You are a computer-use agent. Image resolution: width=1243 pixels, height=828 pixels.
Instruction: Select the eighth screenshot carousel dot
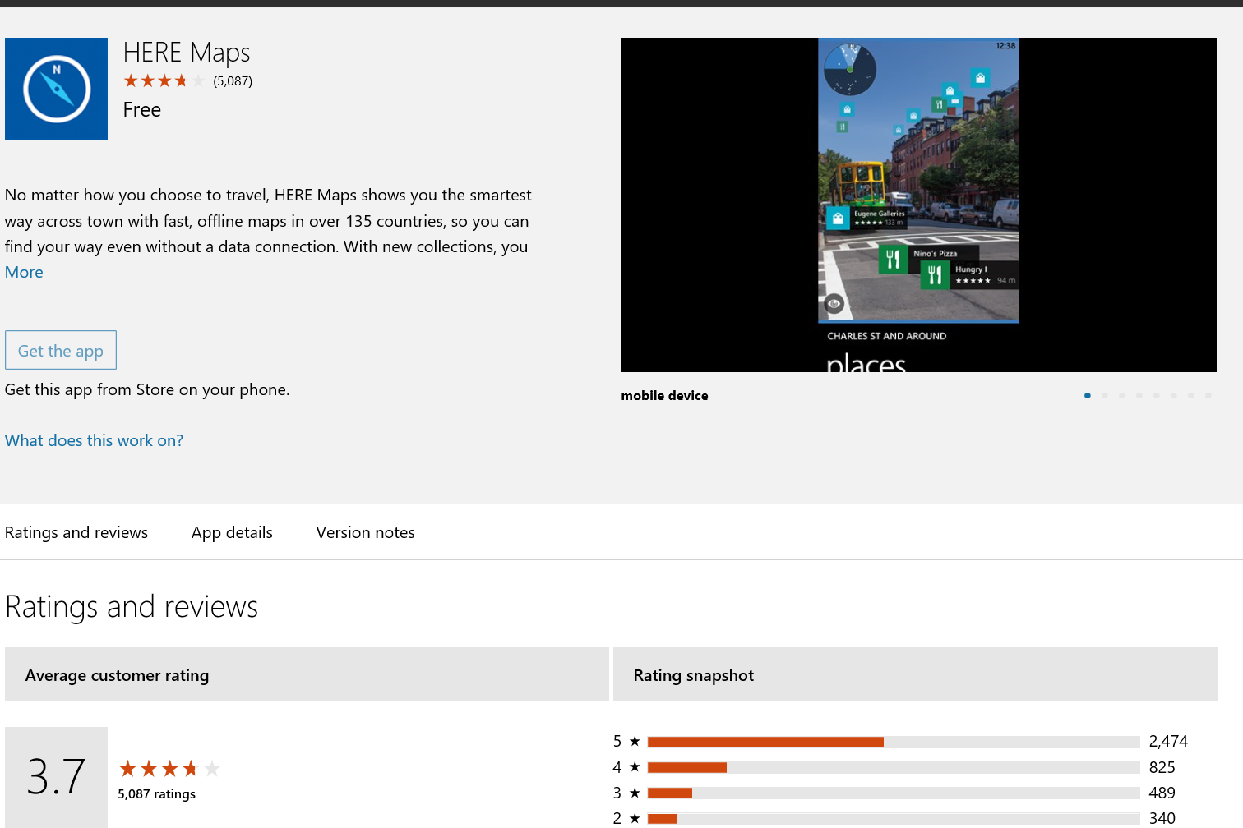tap(1208, 396)
